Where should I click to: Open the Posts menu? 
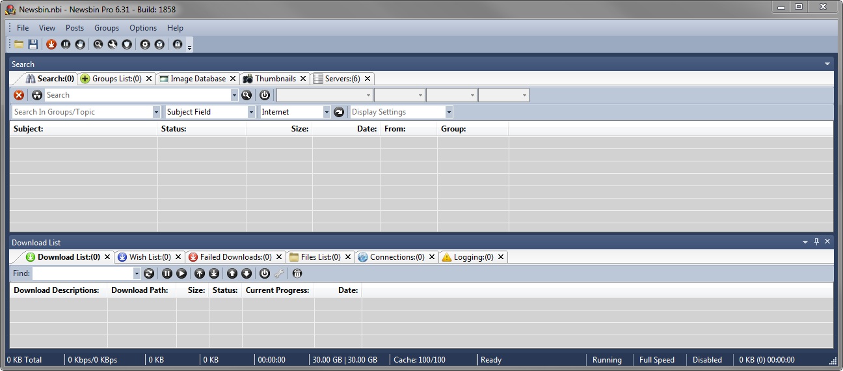[x=75, y=28]
